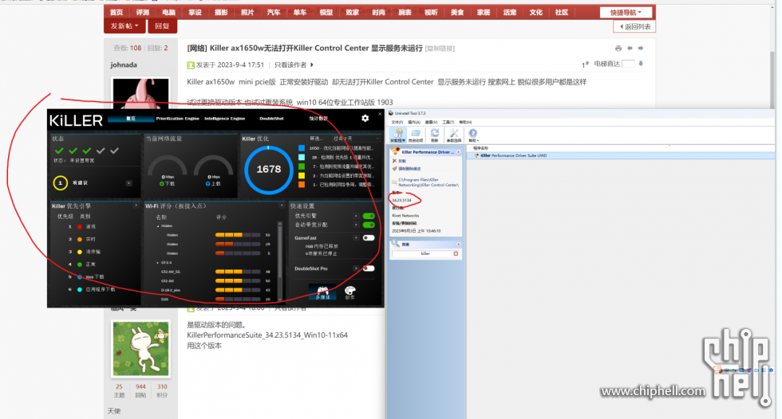
Task: Select Killer Performance Driver Suite UWD row
Action: coord(621,156)
